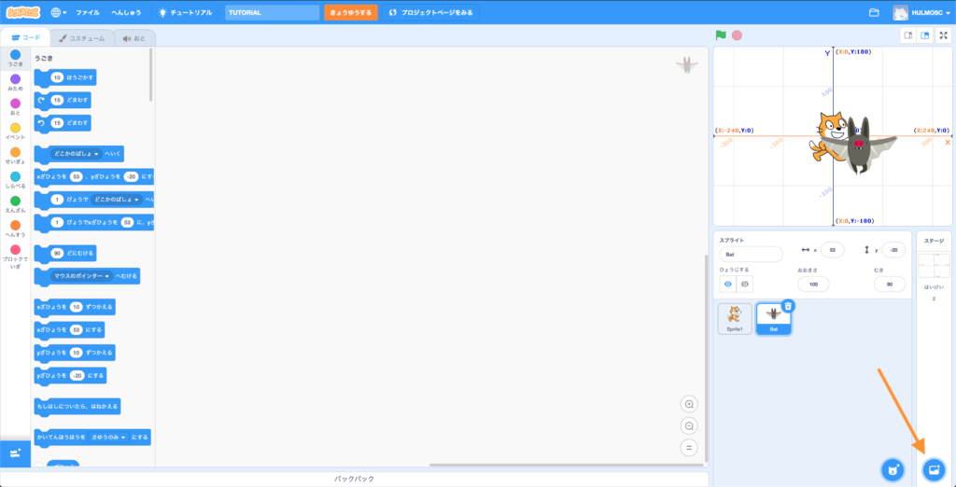The height and width of the screenshot is (487, 956).
Task: Click the choose a sprite cat button
Action: coord(893,468)
